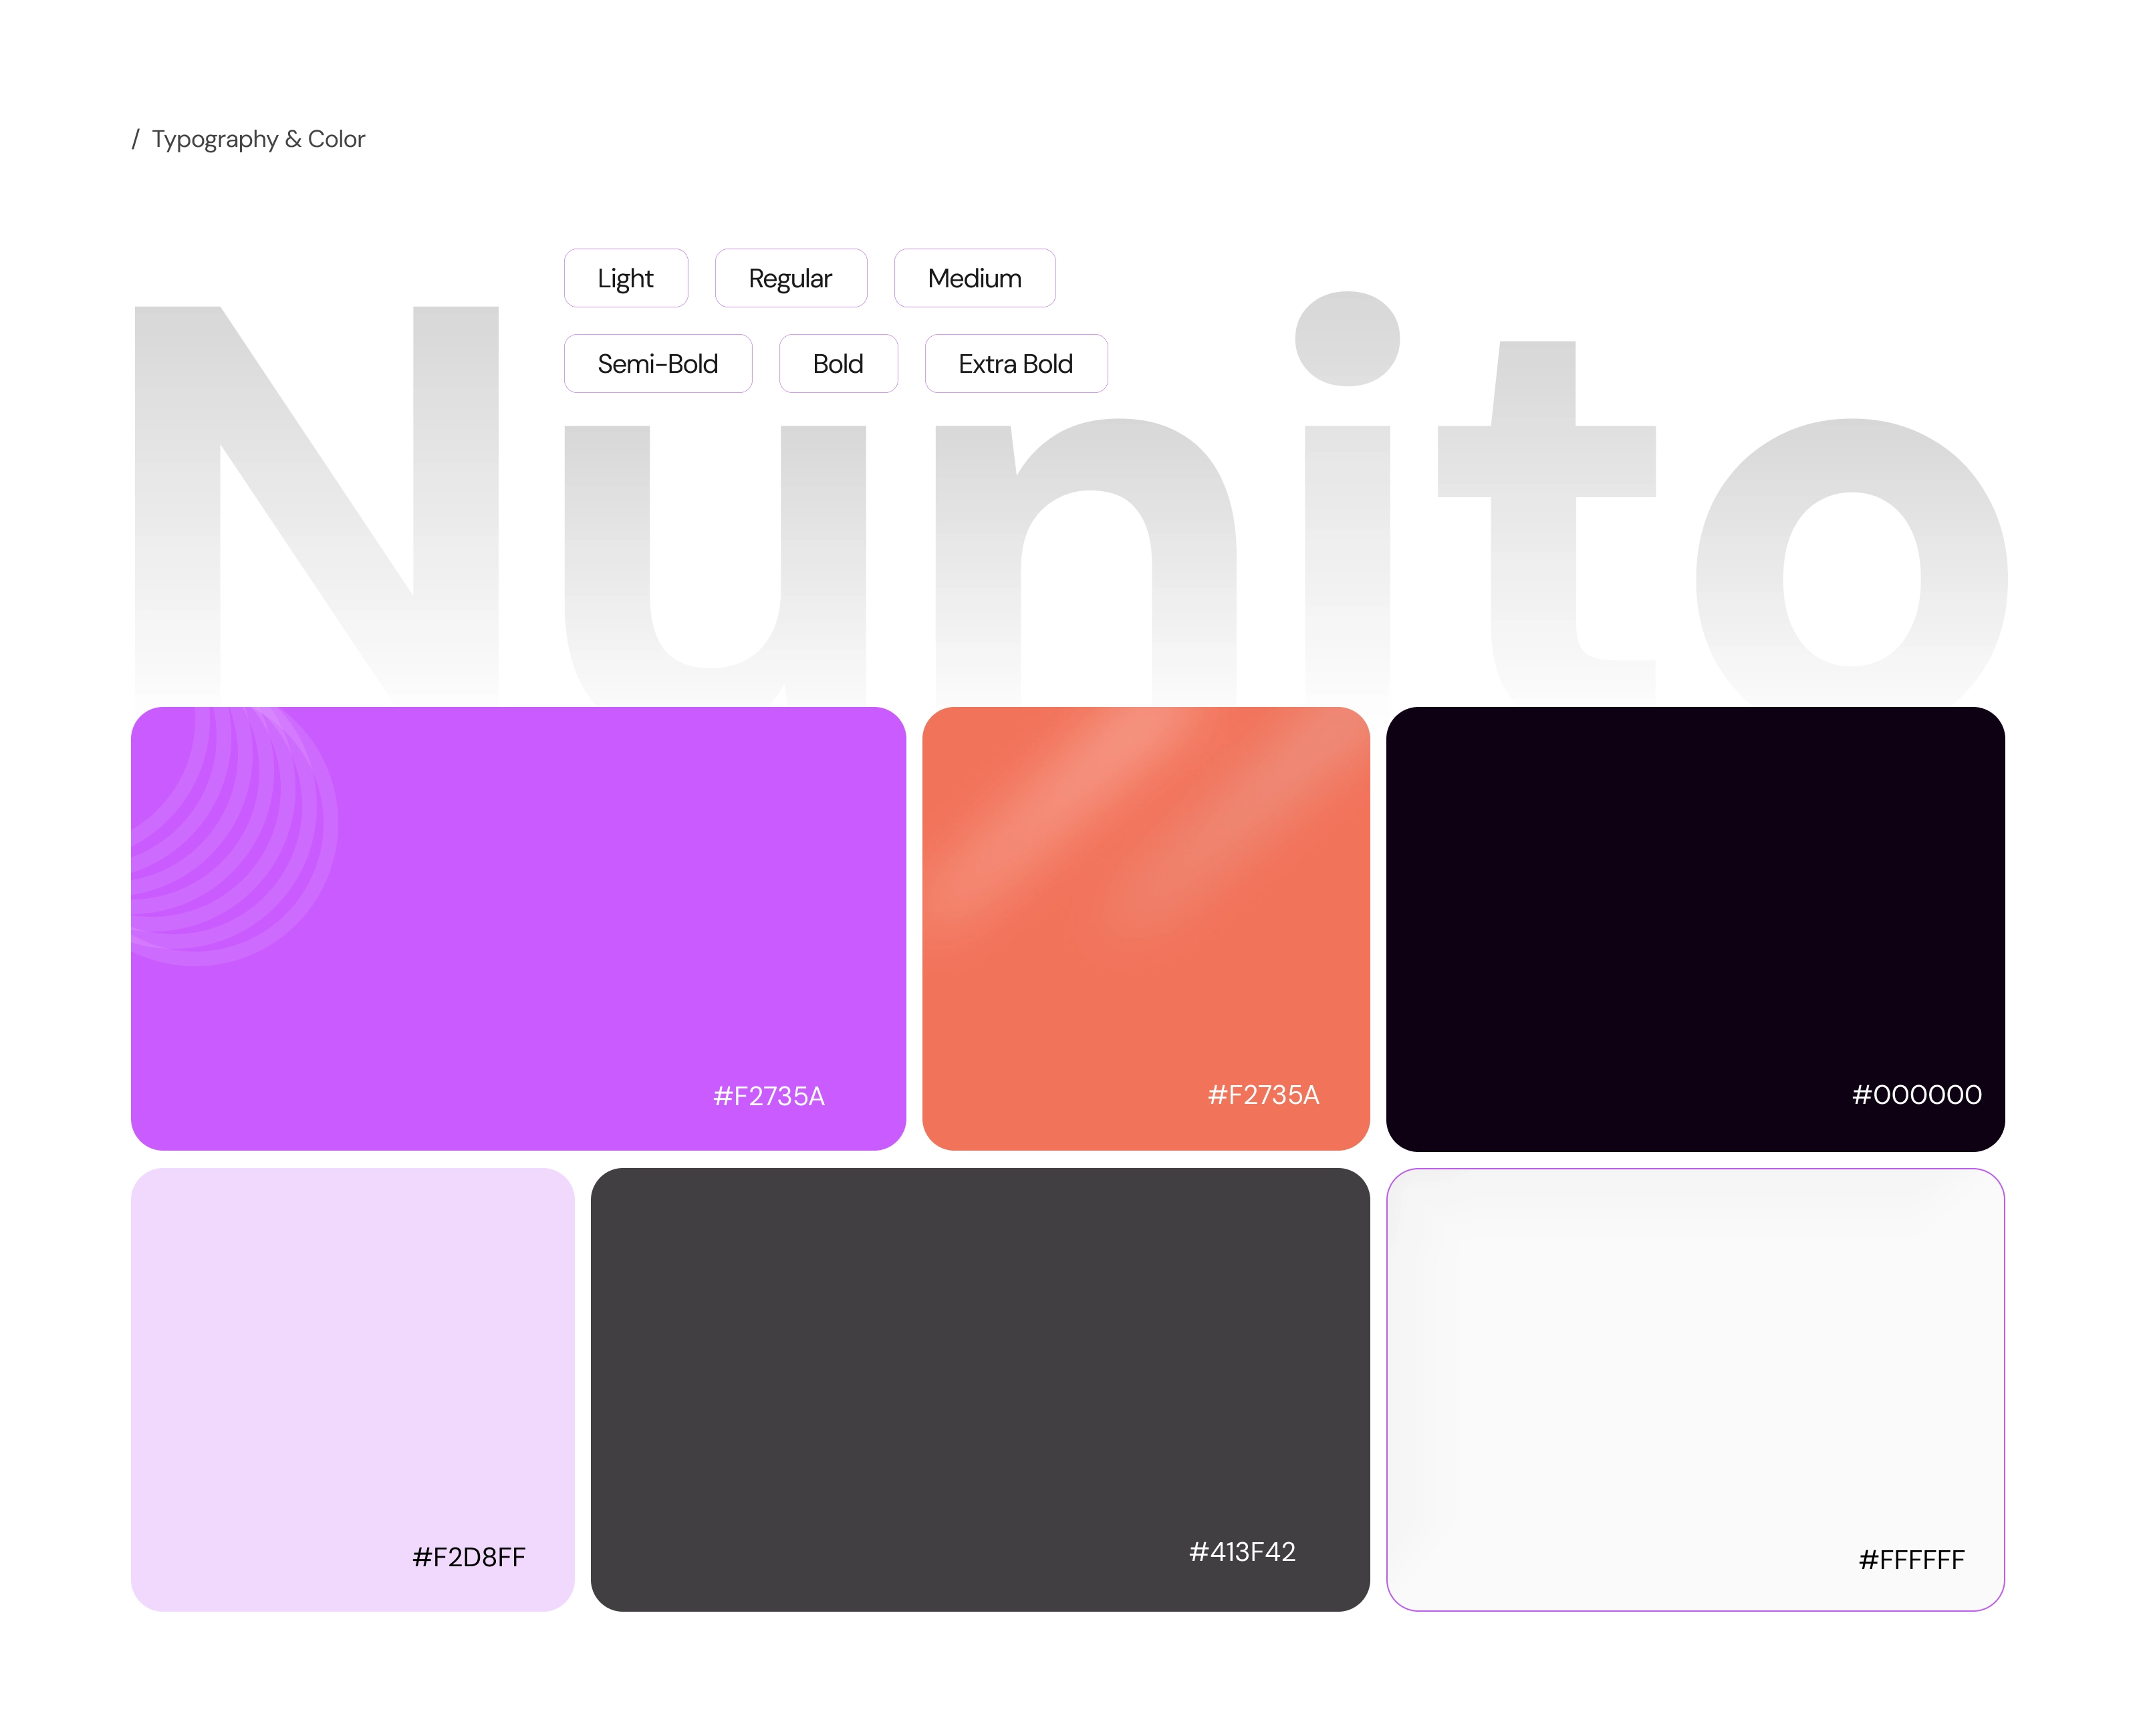
Task: Click the #000000 hex label
Action: (1916, 1095)
